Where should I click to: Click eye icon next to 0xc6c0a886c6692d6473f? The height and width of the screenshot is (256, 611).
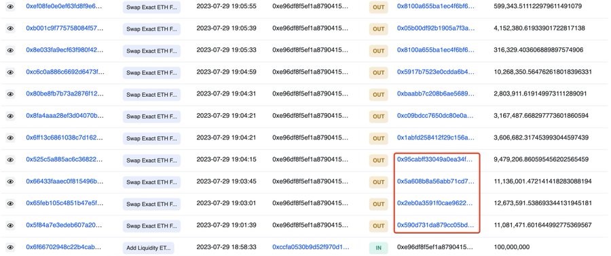click(x=10, y=72)
